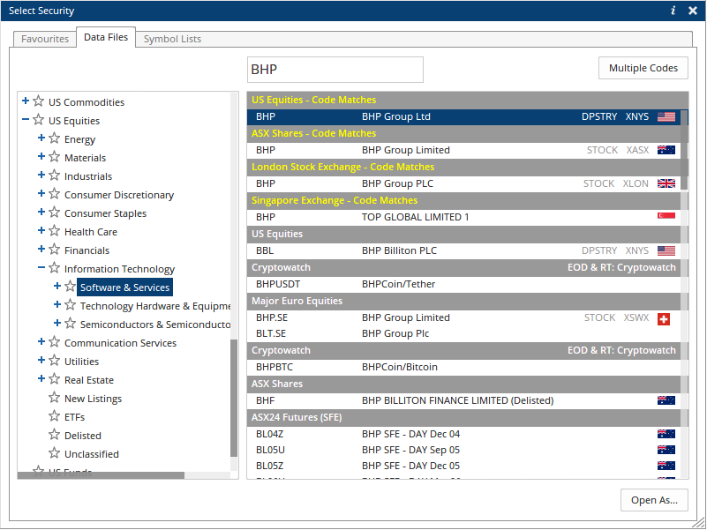The image size is (707, 530).
Task: Click the Multiple Codes button
Action: coord(643,68)
